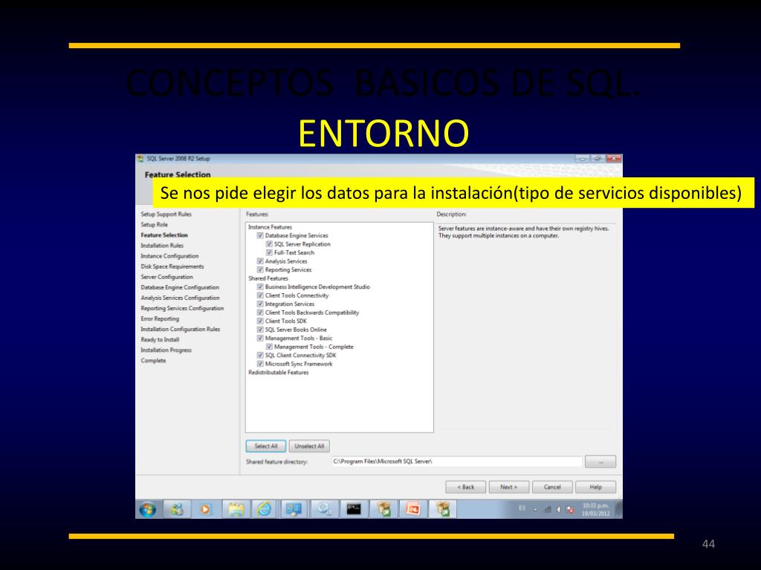761x570 pixels.
Task: Select the Shared Features heading
Action: click(268, 278)
